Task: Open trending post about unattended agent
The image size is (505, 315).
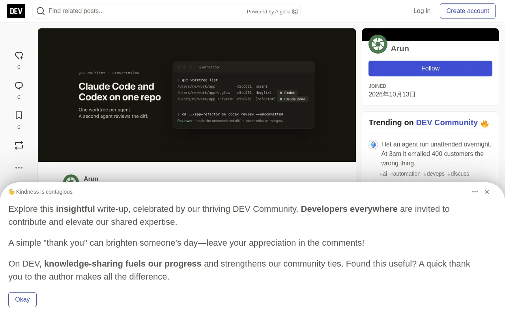Action: [436, 154]
